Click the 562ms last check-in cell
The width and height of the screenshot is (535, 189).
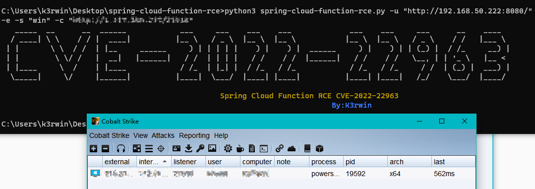[444, 174]
